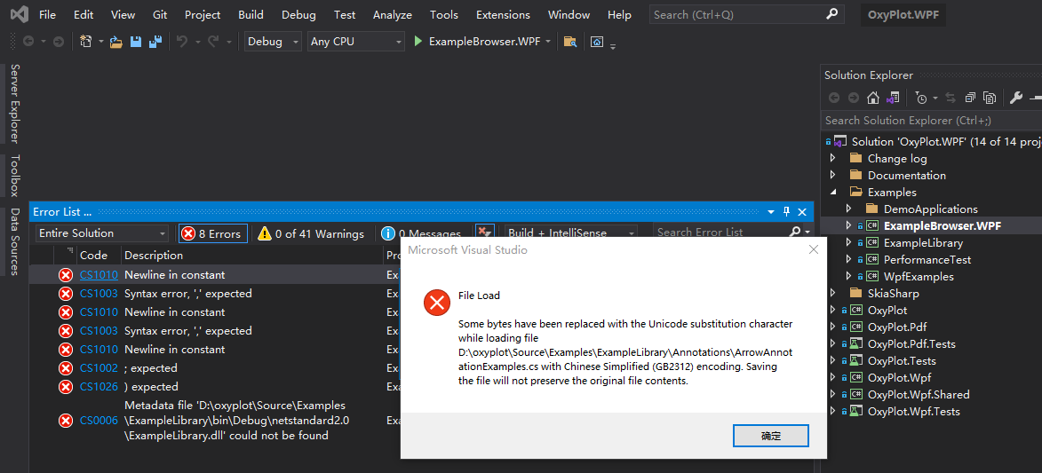This screenshot has width=1042, height=473.
Task: Expand the Documentation folder
Action: pos(832,176)
